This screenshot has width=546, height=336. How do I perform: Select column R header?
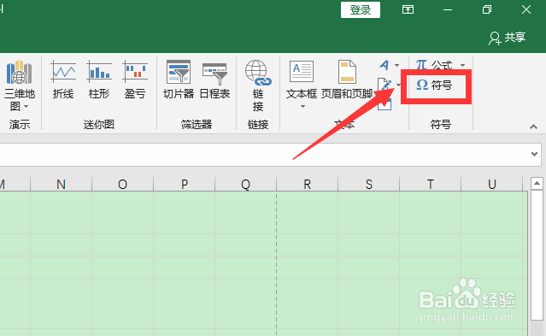(308, 184)
